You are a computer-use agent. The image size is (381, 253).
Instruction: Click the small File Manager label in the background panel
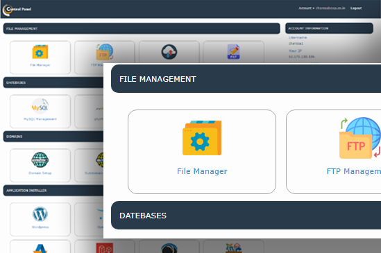point(40,65)
